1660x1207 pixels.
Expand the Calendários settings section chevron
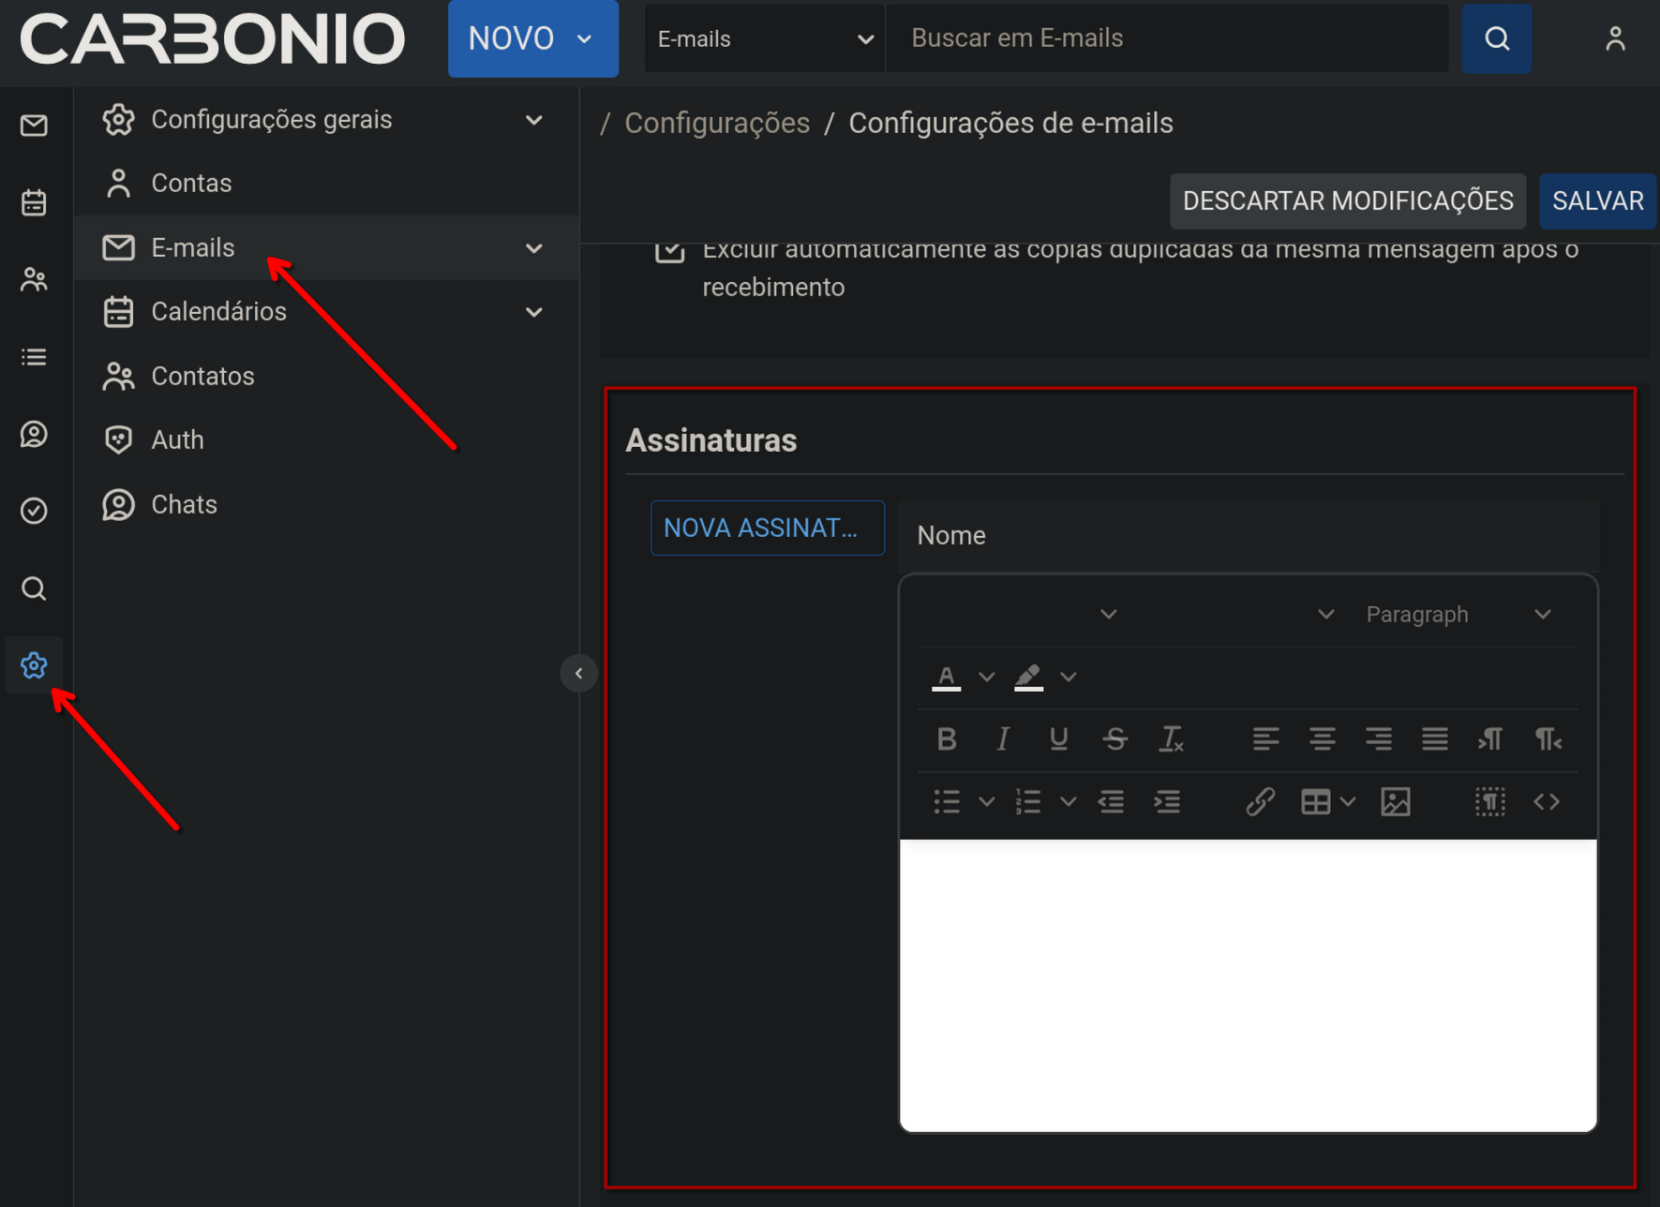534,312
